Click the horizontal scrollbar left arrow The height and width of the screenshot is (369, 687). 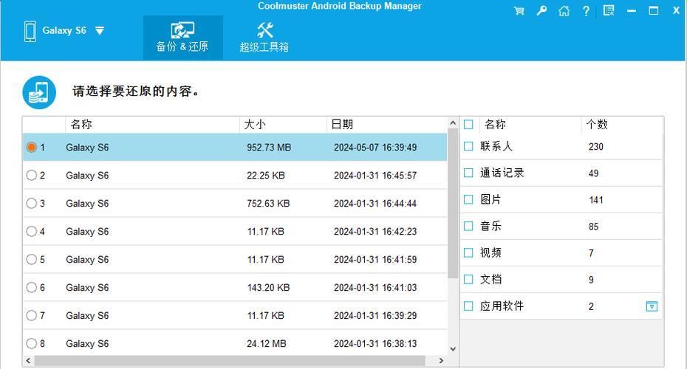coord(28,361)
